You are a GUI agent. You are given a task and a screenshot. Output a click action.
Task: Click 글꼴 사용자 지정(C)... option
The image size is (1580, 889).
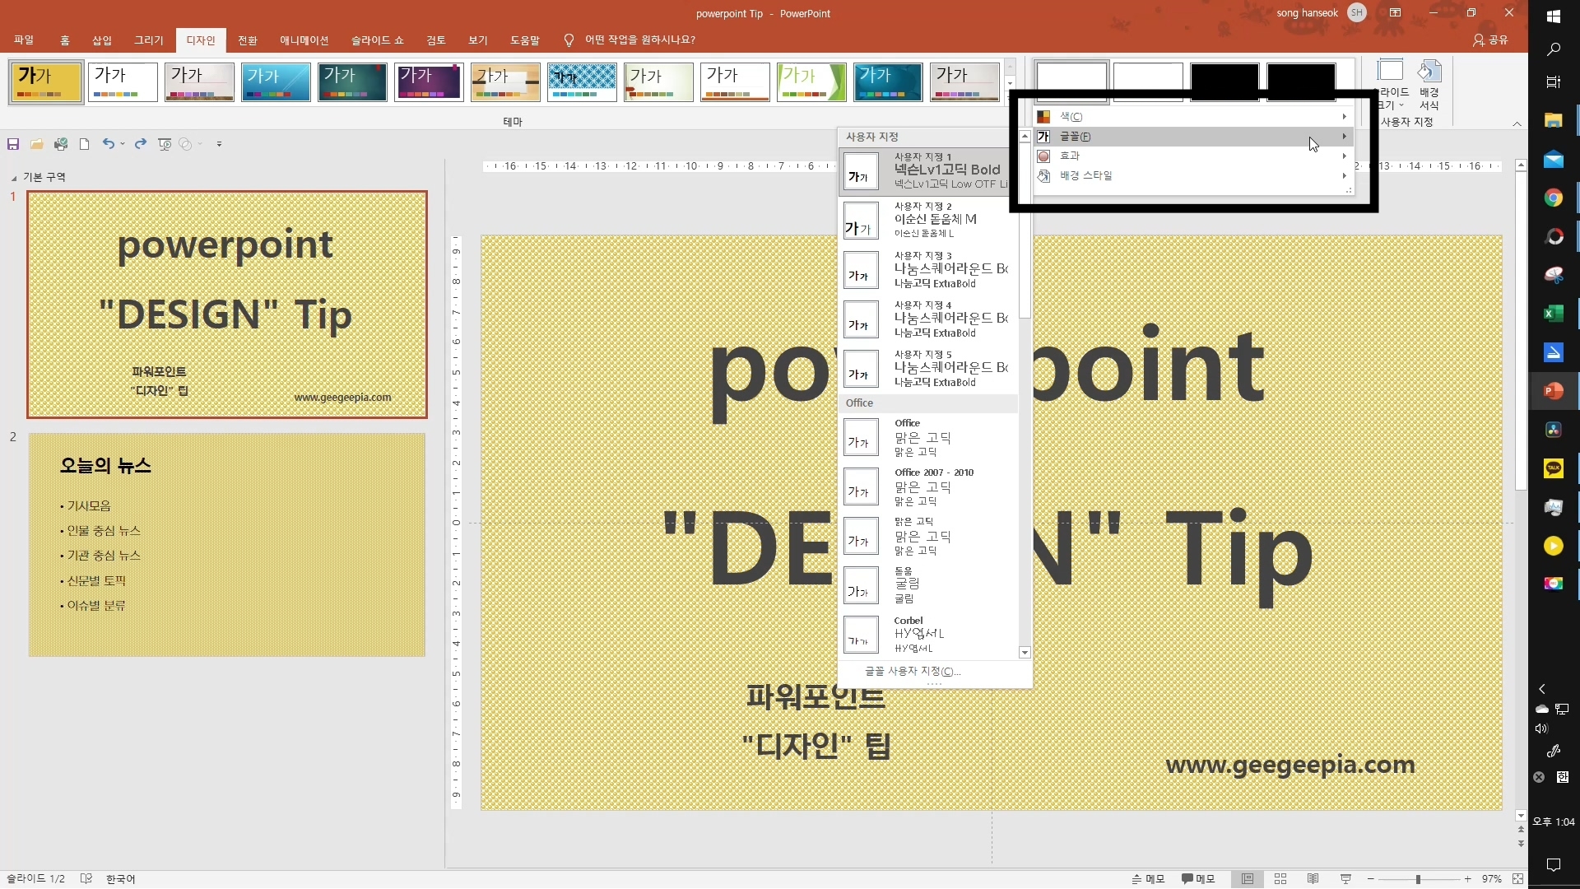click(913, 672)
